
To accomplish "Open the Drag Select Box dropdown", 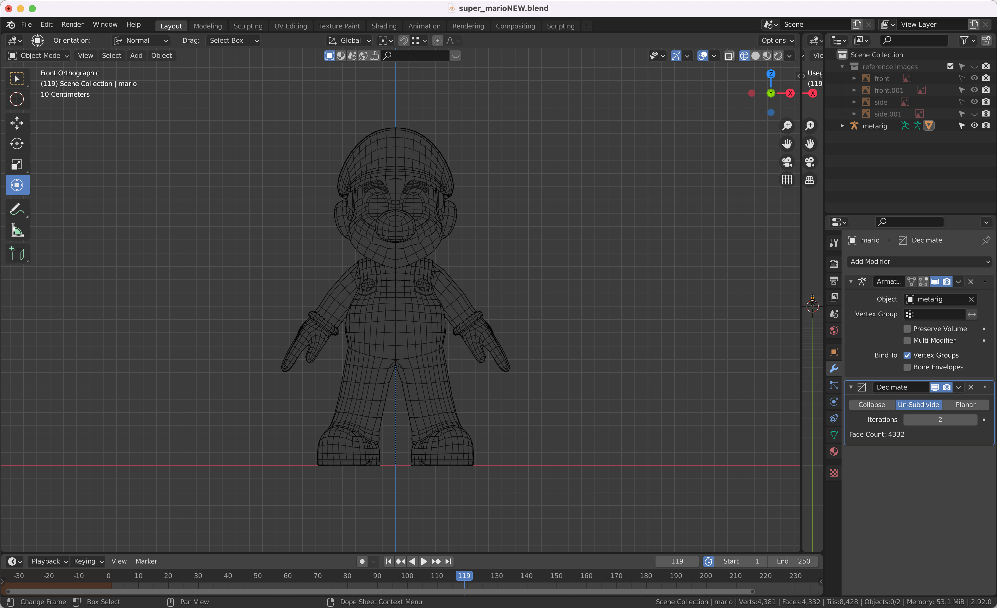I will coord(233,40).
